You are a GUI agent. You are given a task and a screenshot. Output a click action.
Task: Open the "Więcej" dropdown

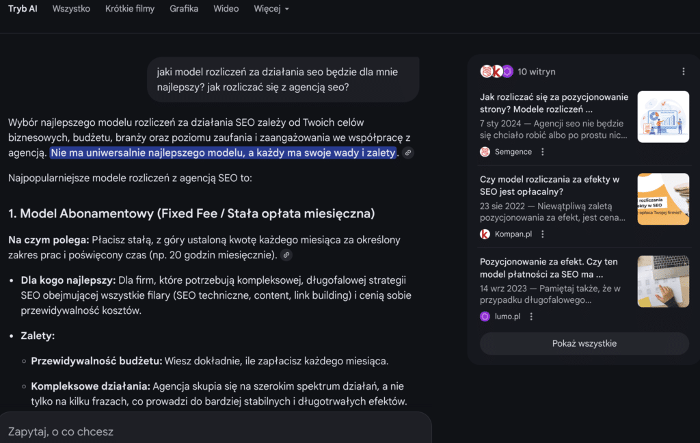(271, 9)
